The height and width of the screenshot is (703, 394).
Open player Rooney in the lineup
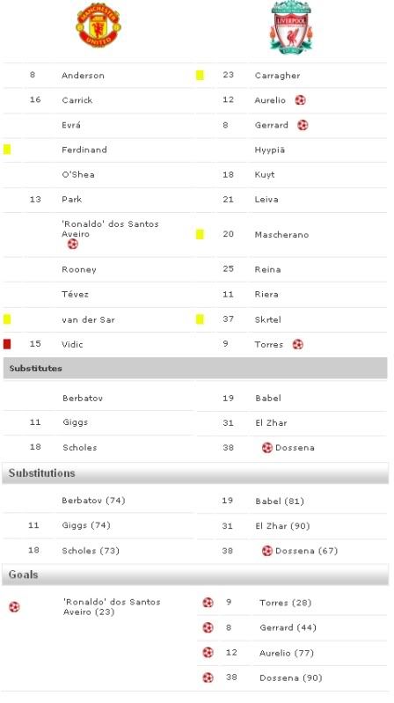79,269
